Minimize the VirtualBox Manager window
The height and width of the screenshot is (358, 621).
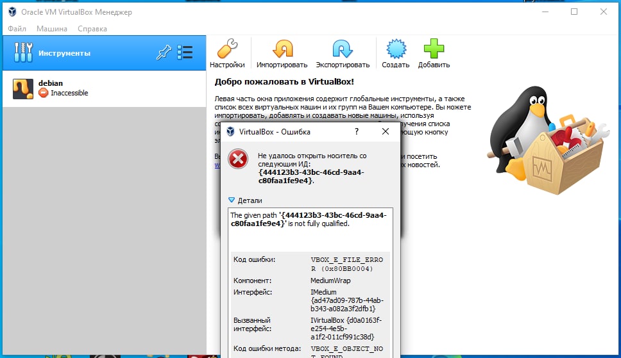(545, 12)
